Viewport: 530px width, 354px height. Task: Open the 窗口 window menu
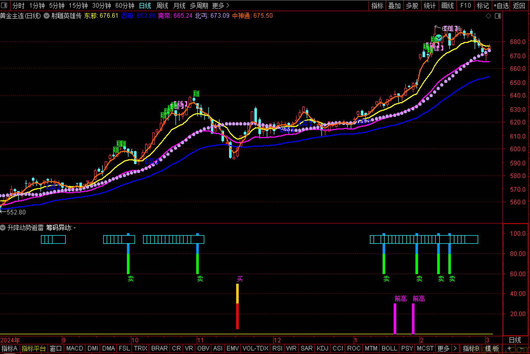point(56,348)
